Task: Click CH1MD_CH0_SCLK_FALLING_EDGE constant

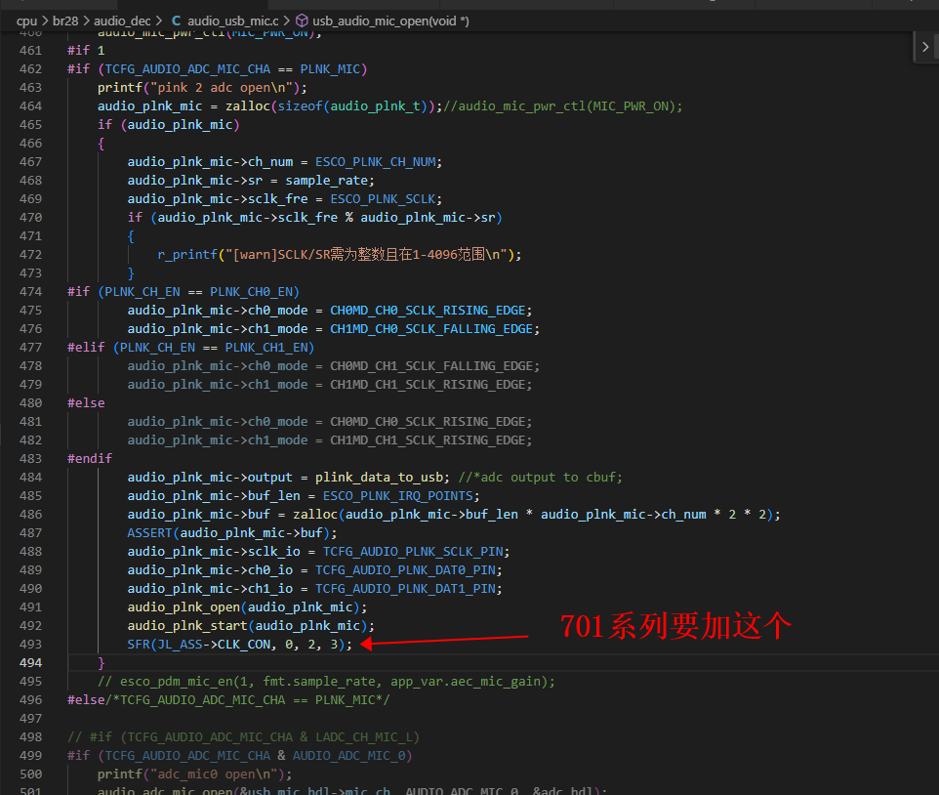Action: (x=431, y=329)
